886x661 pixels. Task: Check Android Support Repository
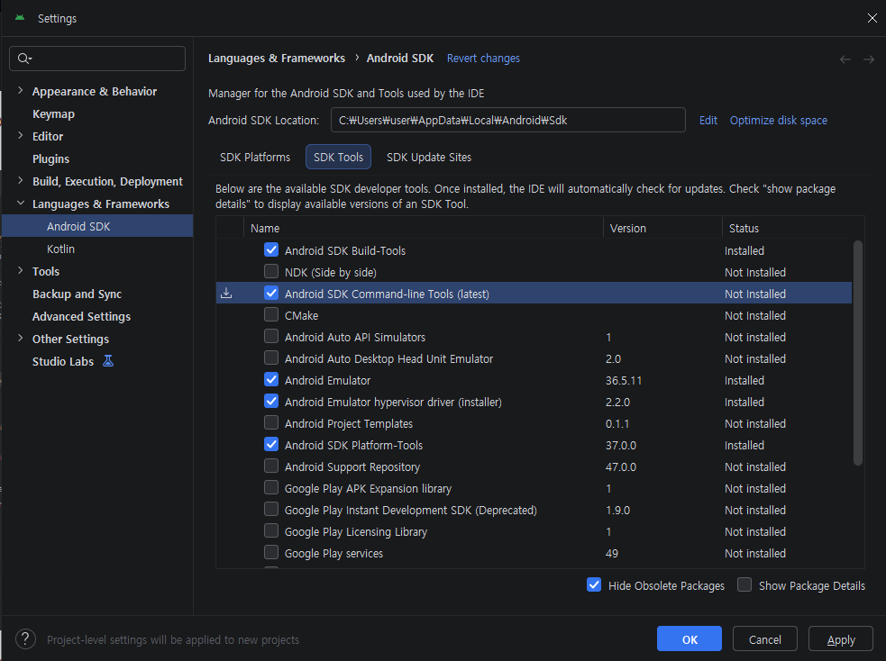[271, 466]
